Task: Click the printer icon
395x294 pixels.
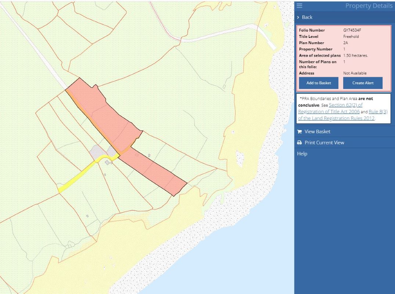Action: 299,143
